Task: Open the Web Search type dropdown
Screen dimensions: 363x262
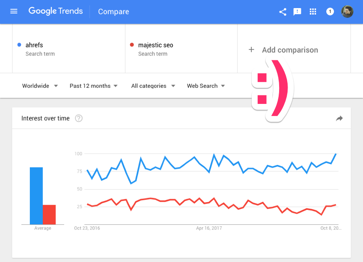Action: click(206, 86)
